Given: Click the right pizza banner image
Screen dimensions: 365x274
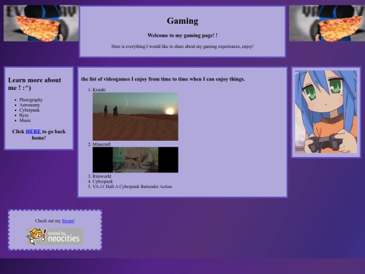Looking at the screenshot, I should [x=327, y=23].
